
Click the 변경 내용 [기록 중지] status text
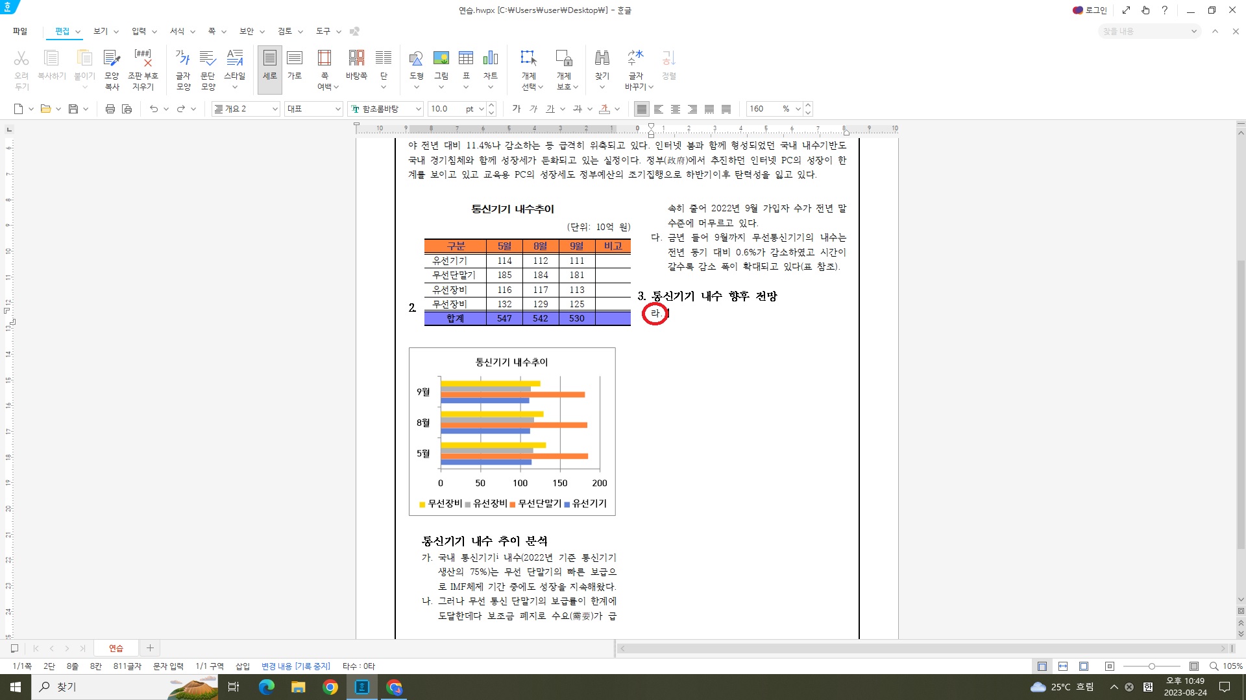295,666
